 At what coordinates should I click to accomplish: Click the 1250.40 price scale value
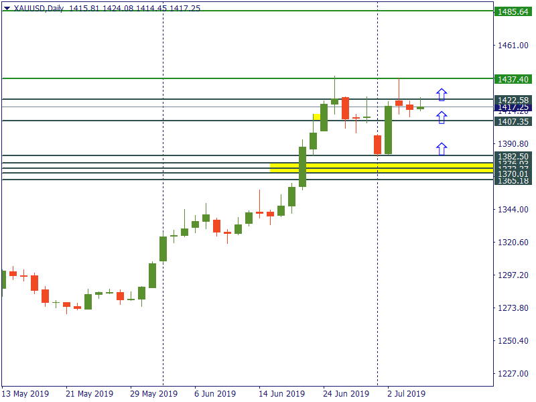513,340
